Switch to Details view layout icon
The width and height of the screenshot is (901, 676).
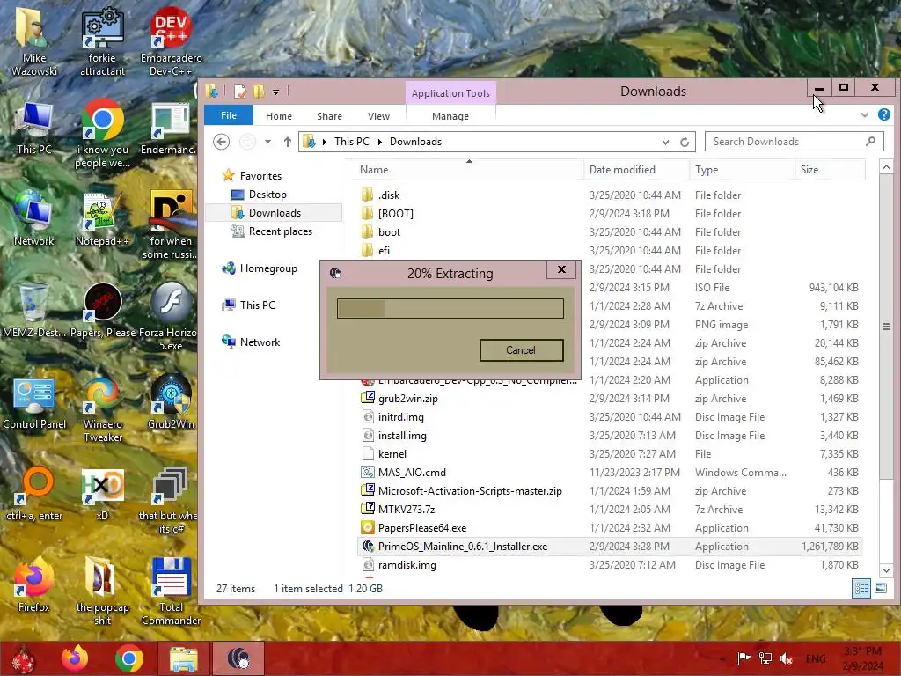click(x=861, y=589)
